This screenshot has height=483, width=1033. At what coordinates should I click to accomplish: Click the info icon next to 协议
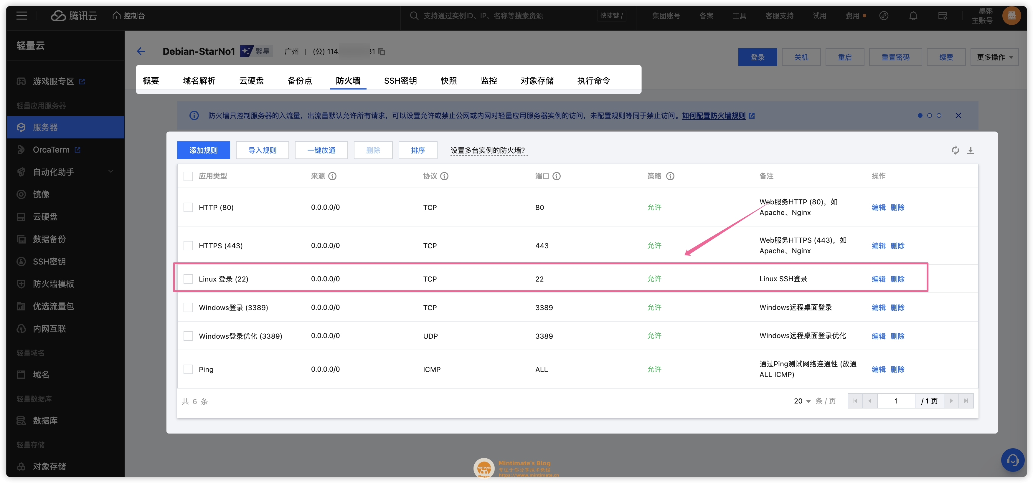point(444,176)
